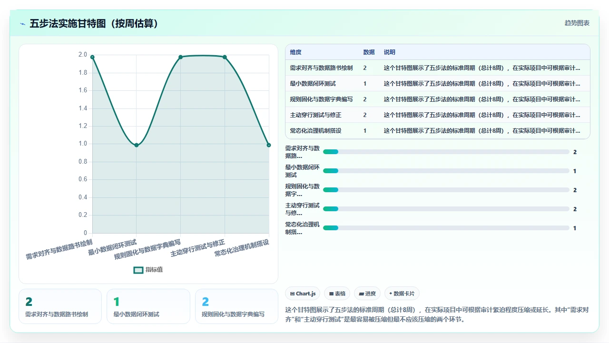This screenshot has width=609, height=343.
Task: Select the 数据卡片 tag
Action: coord(402,294)
